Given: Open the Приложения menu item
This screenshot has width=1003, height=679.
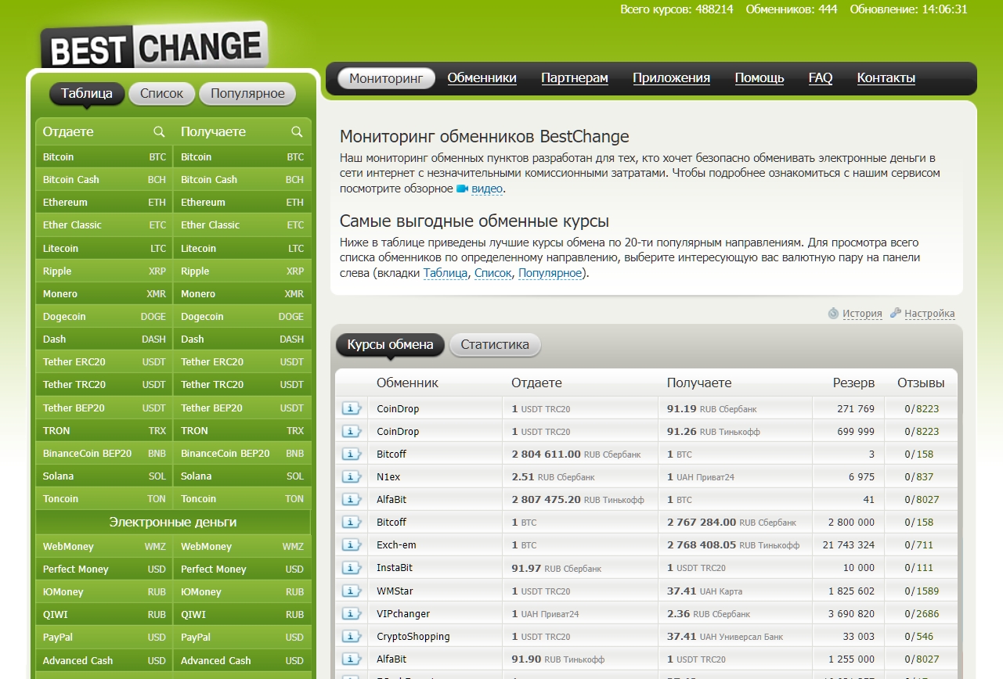Looking at the screenshot, I should click(x=671, y=78).
